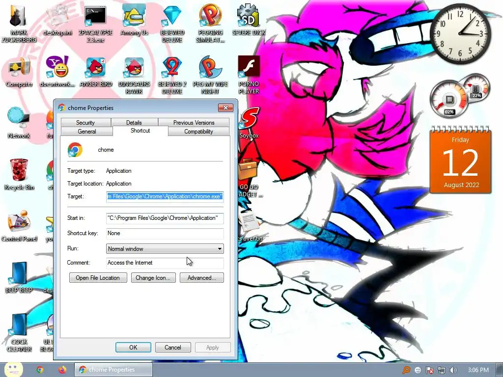Click the magnifier tray icon
The image size is (503, 377).
[x=406, y=370]
